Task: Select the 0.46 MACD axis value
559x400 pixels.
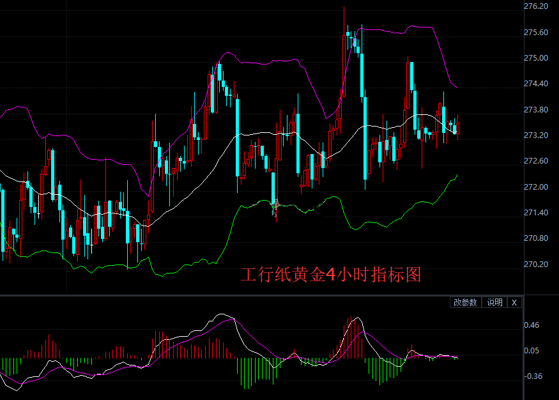Action: (532, 325)
